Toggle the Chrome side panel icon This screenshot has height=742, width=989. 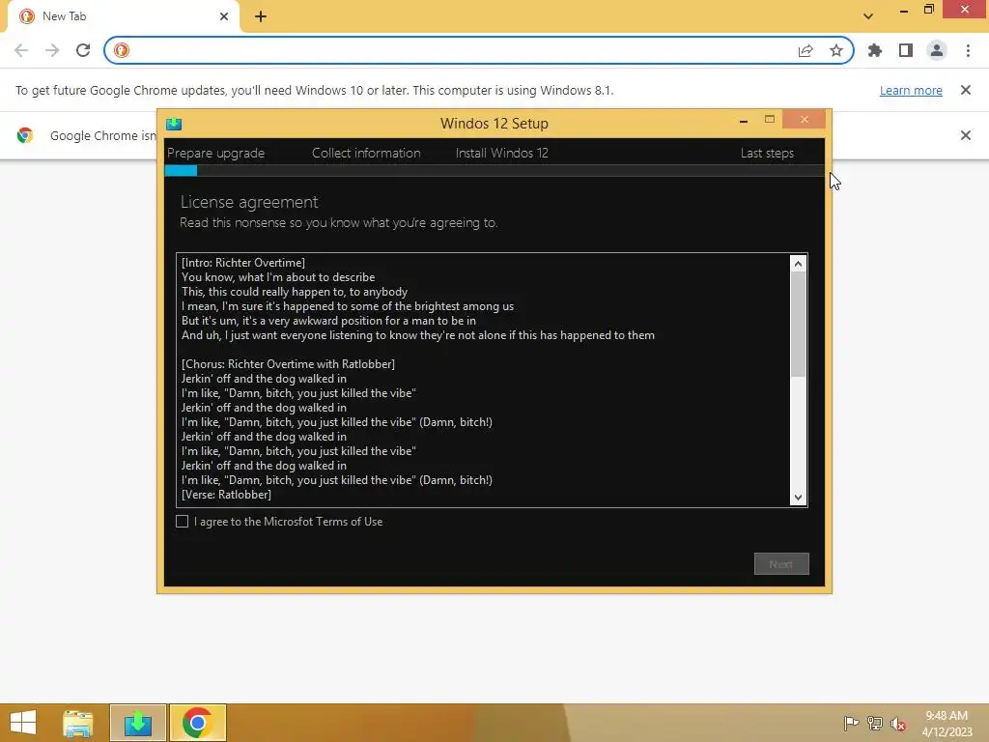click(906, 50)
